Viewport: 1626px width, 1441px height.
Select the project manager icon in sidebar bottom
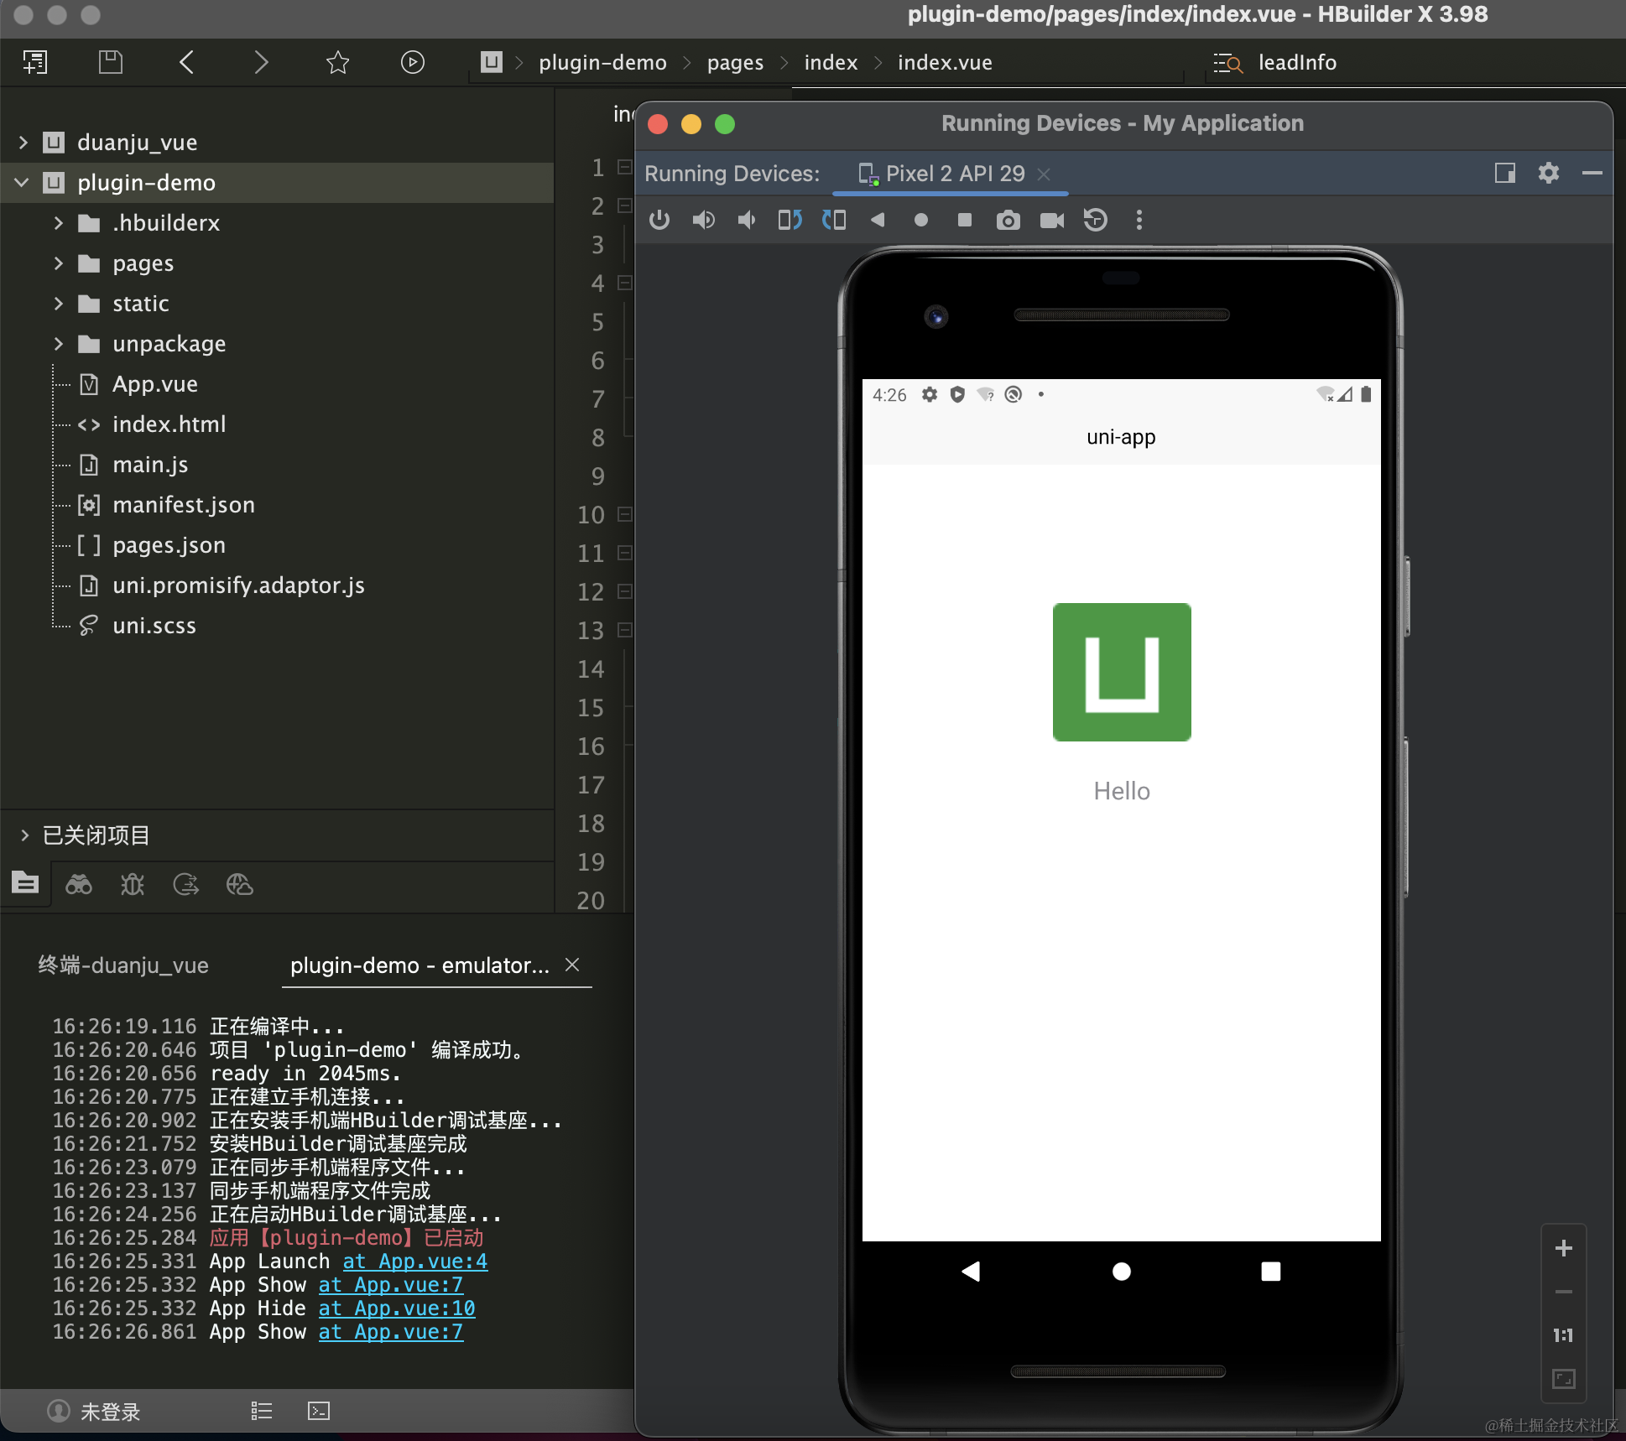[25, 882]
